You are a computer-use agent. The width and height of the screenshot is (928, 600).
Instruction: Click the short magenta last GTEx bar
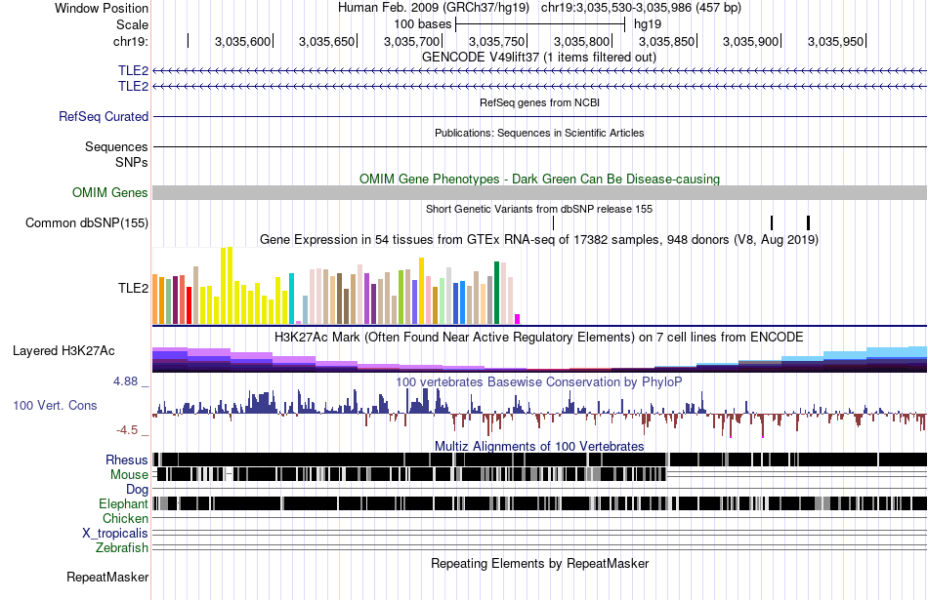[518, 319]
